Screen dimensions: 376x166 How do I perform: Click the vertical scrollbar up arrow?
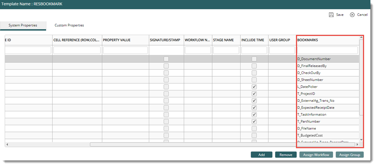361,37
